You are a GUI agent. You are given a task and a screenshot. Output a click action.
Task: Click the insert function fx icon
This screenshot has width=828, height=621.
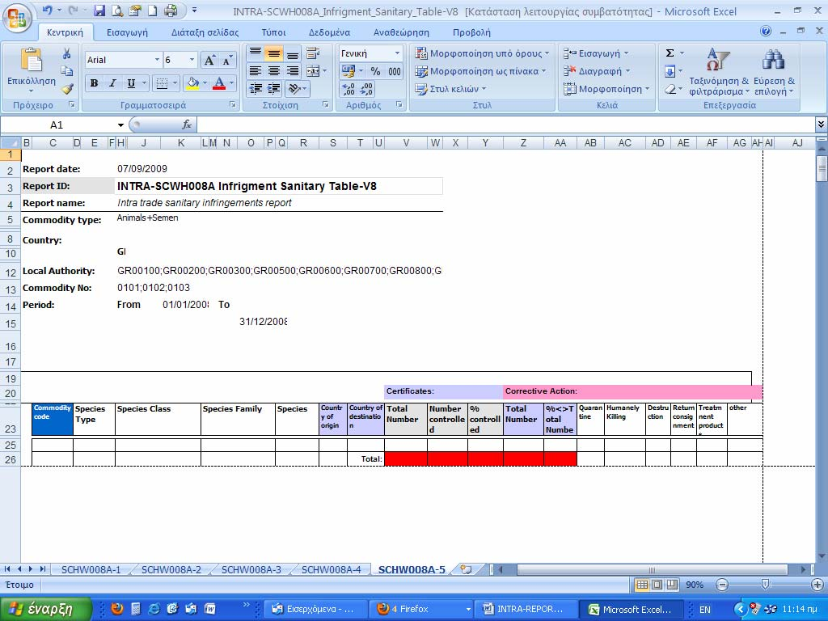[187, 125]
